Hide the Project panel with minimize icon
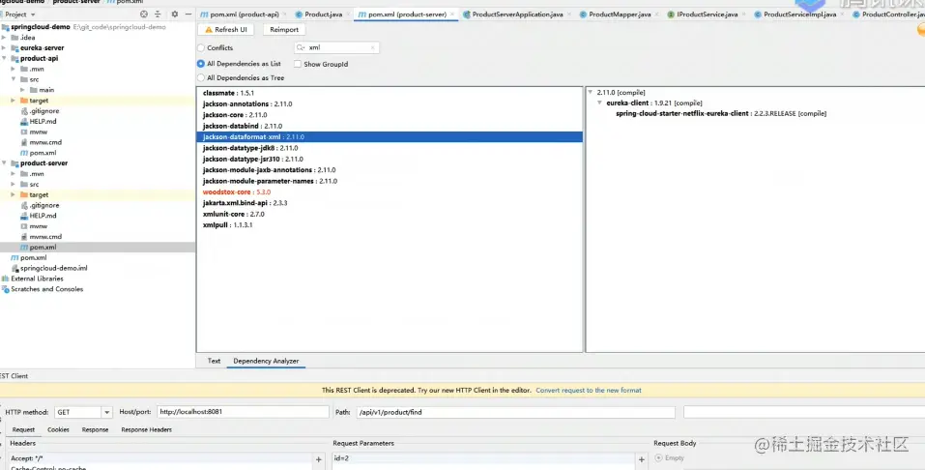 (188, 15)
